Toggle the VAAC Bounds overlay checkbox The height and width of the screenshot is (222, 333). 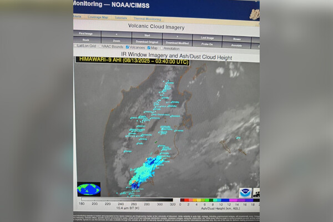pos(101,47)
